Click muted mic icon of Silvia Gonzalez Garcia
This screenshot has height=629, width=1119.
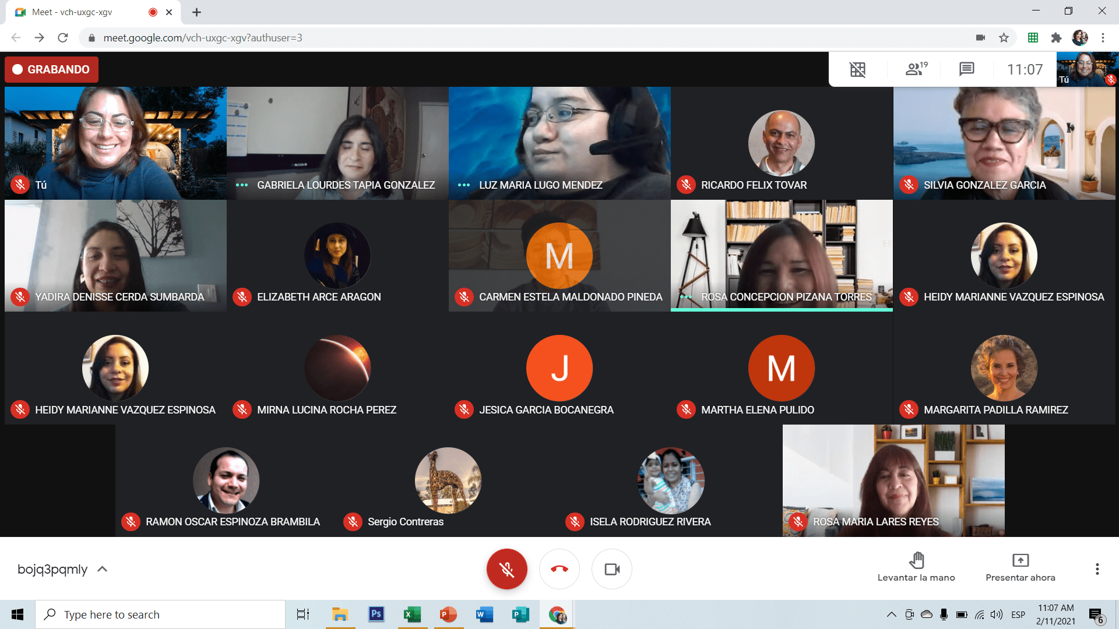point(908,185)
